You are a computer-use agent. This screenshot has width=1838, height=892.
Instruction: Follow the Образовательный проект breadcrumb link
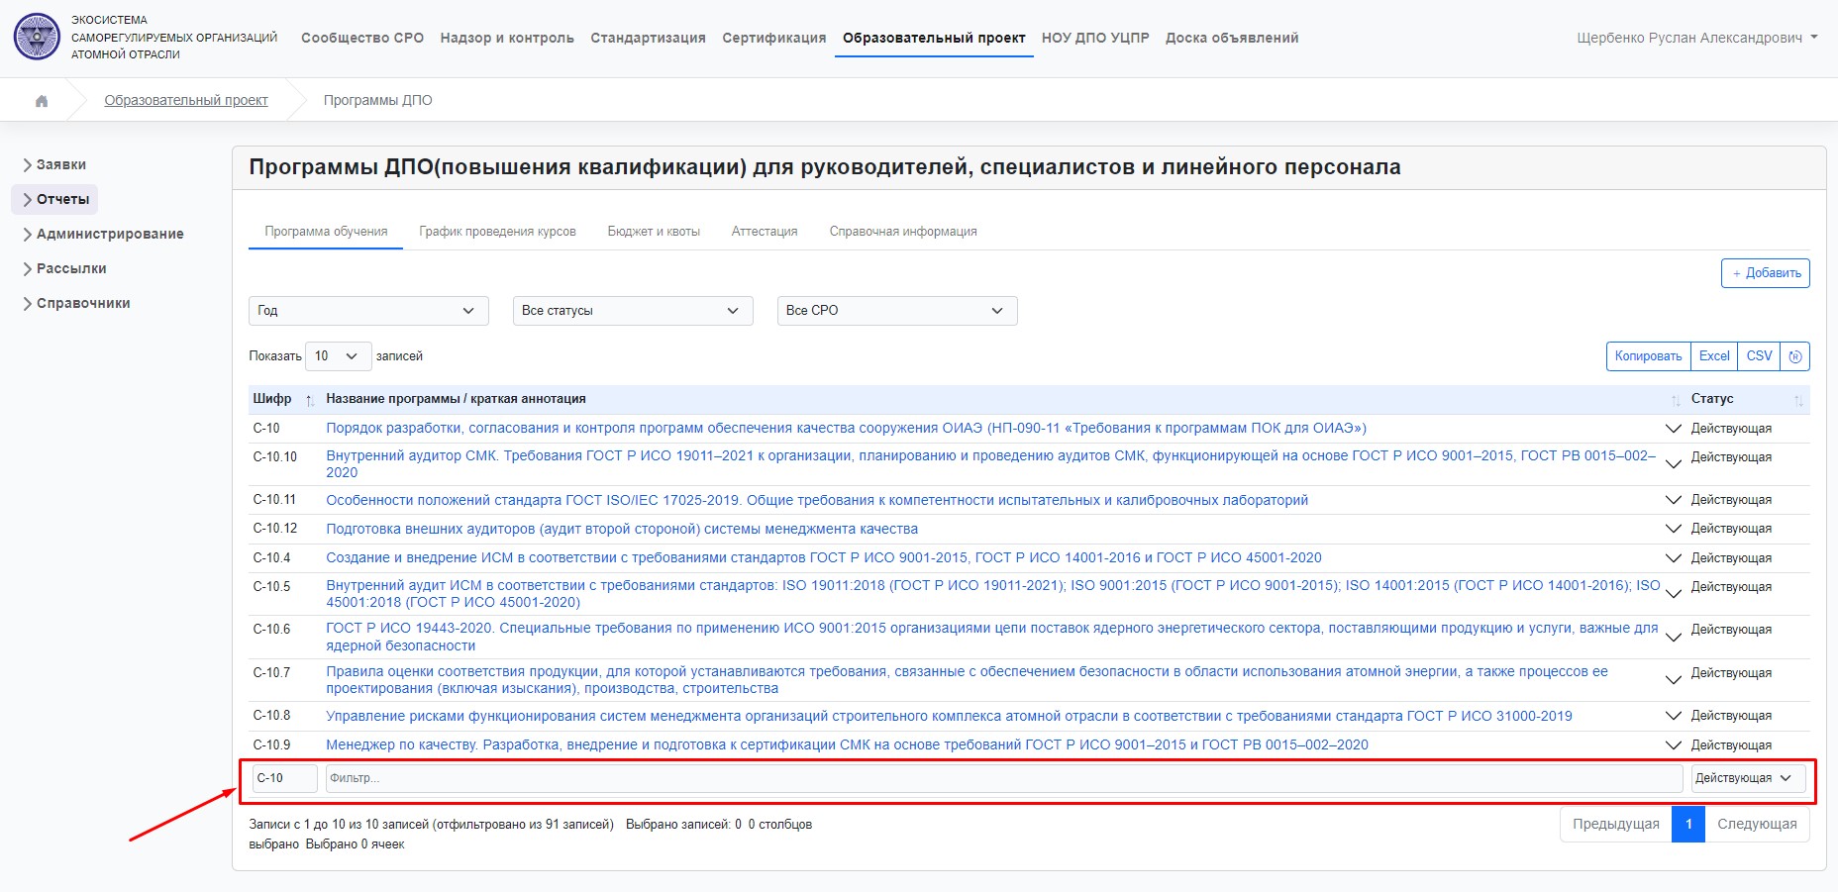[186, 101]
